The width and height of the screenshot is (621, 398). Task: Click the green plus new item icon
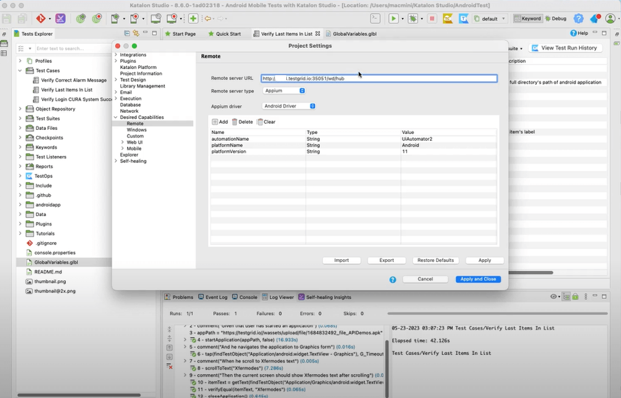(x=193, y=18)
